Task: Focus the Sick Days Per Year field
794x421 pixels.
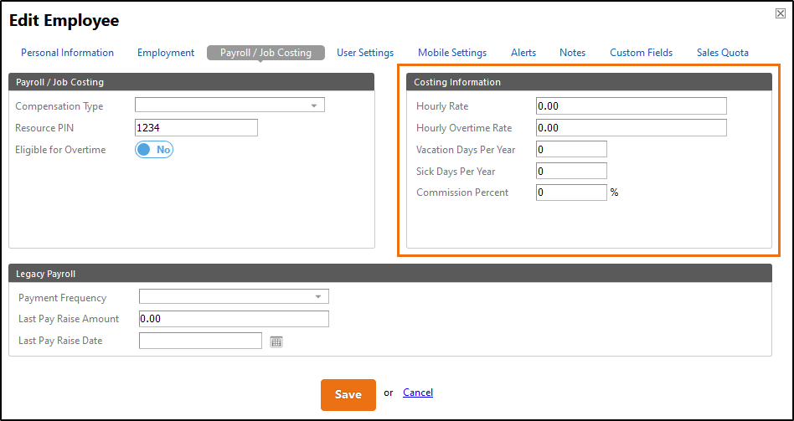Action: [571, 171]
